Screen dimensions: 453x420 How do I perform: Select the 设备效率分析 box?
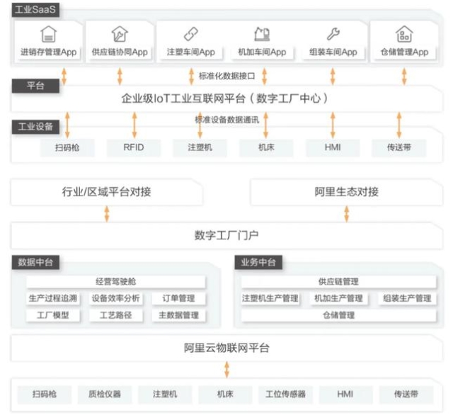tap(115, 298)
